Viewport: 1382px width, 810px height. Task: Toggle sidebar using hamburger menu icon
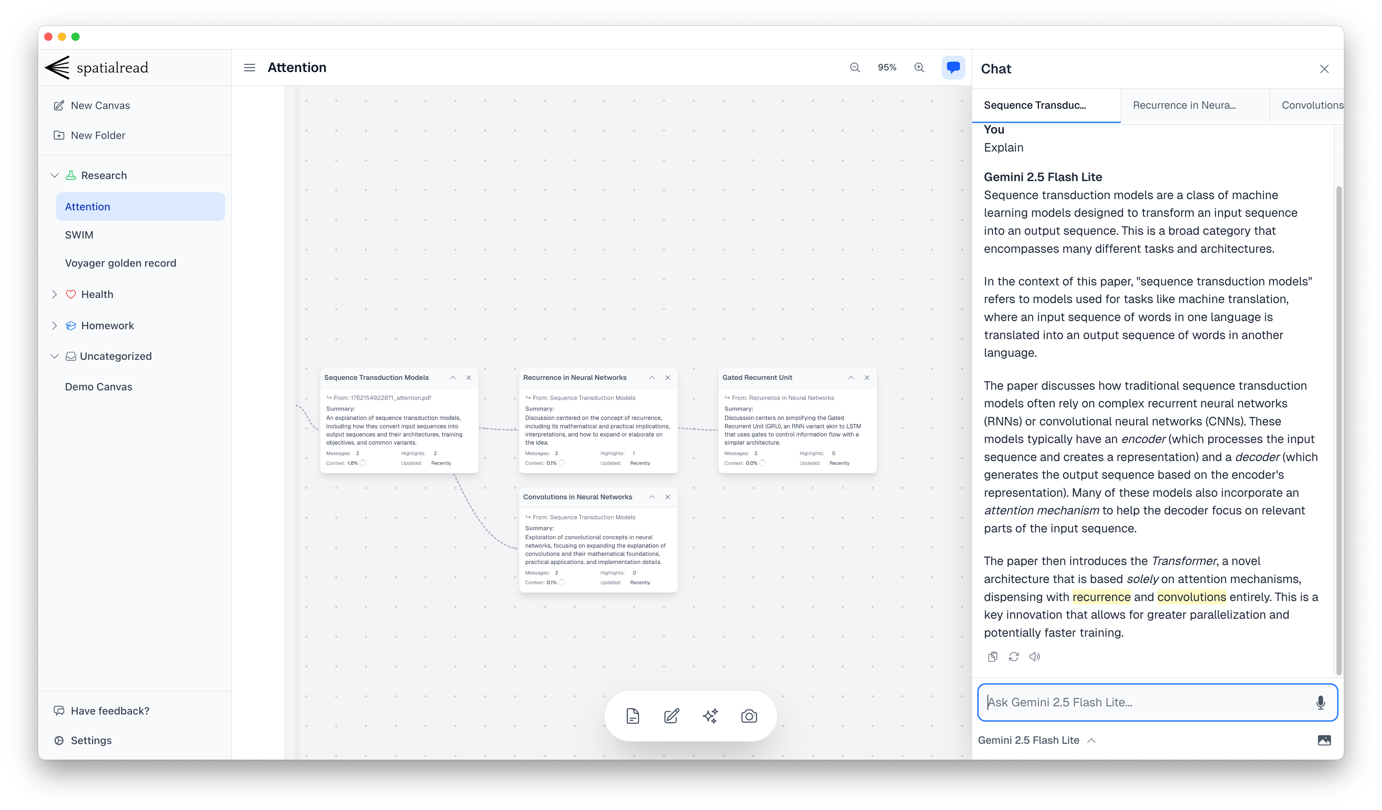point(250,67)
